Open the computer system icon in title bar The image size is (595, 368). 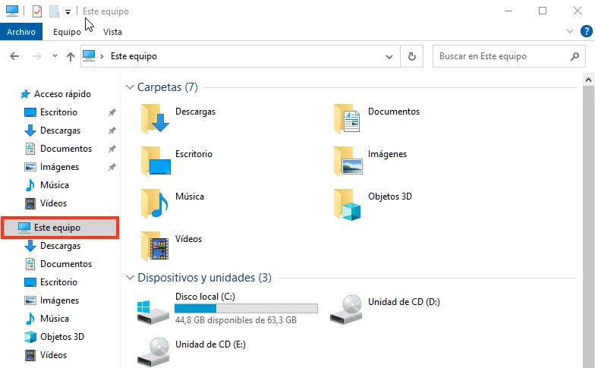point(12,11)
